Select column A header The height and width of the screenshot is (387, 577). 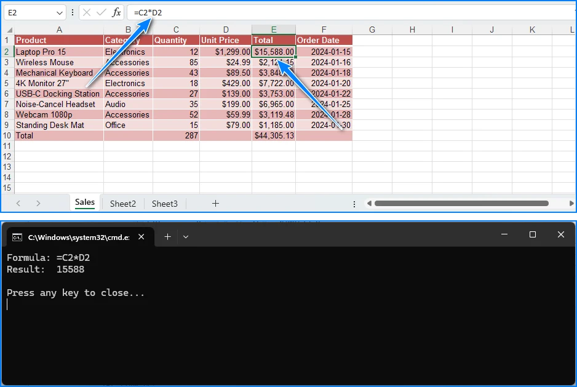coord(59,30)
